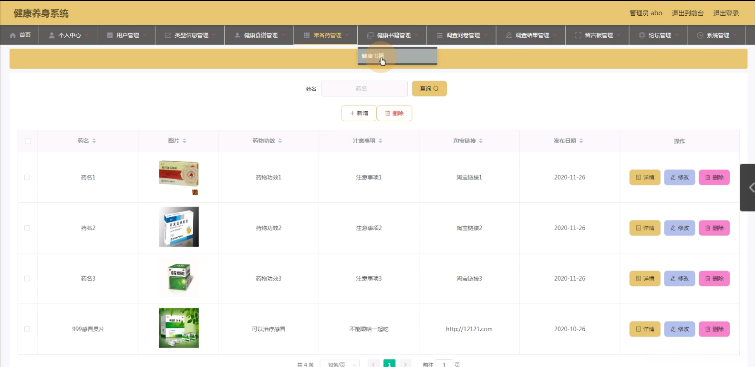The image size is (755, 367).
Task: Check the box for row 药名1
Action: coord(27,178)
